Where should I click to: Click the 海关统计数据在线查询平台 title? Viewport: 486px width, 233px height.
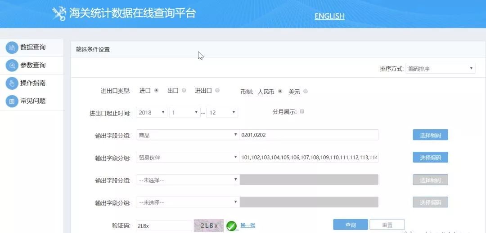132,13
